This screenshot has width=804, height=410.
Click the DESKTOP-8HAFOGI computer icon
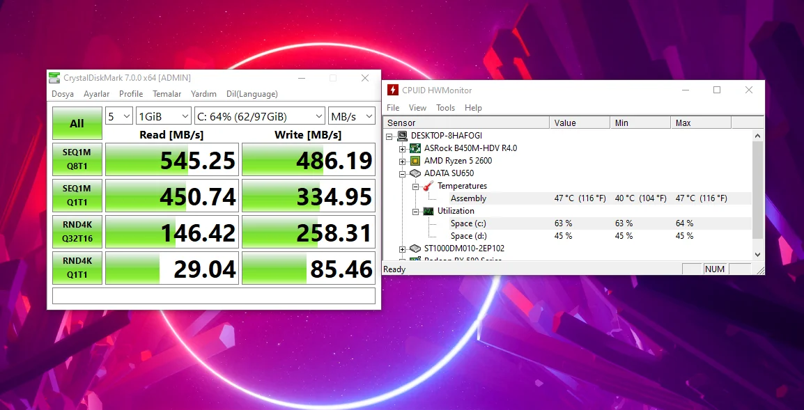pyautogui.click(x=403, y=136)
